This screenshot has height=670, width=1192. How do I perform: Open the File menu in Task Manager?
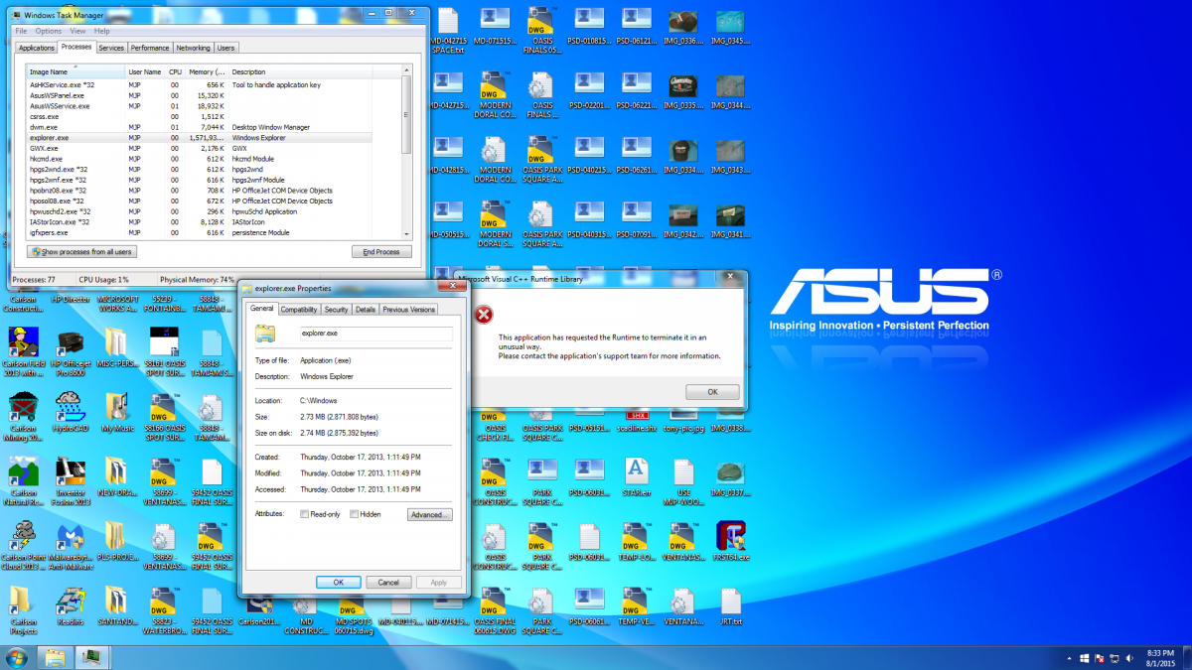[x=21, y=31]
